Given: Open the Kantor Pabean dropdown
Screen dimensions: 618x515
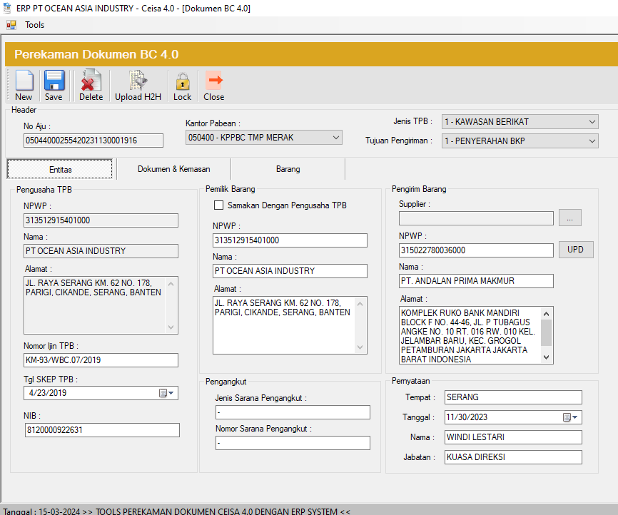Looking at the screenshot, I should click(x=338, y=137).
